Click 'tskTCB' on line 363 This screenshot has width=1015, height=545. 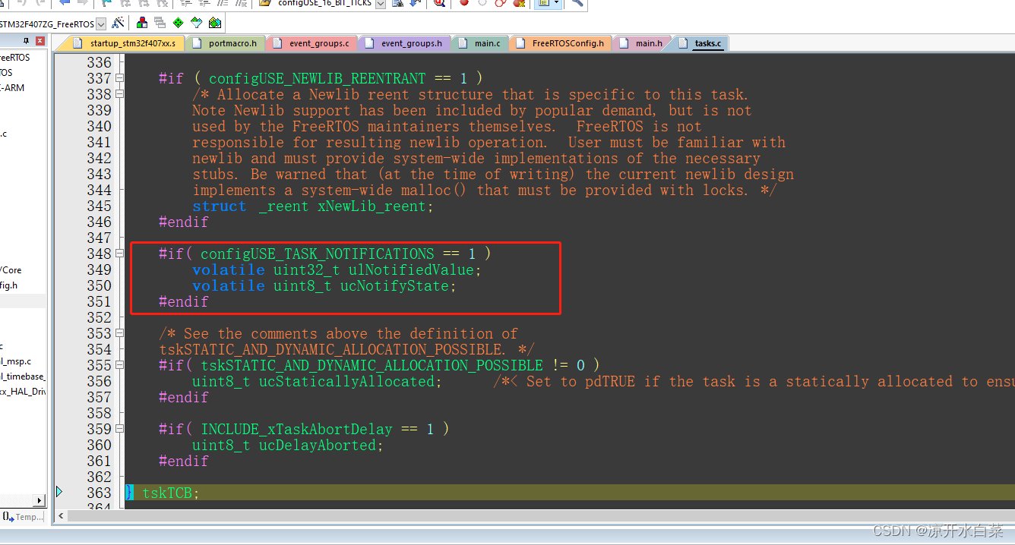coord(167,493)
